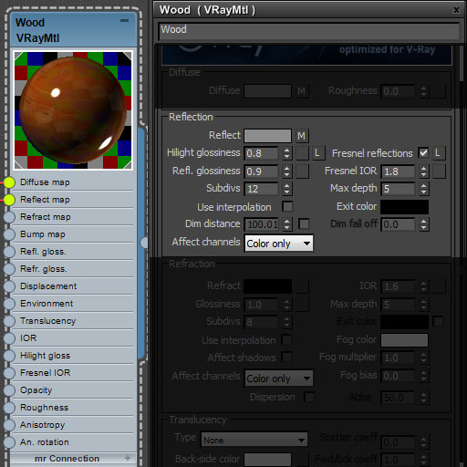The image size is (467, 467).
Task: Open reflection Exit color swatch
Action: pos(405,207)
